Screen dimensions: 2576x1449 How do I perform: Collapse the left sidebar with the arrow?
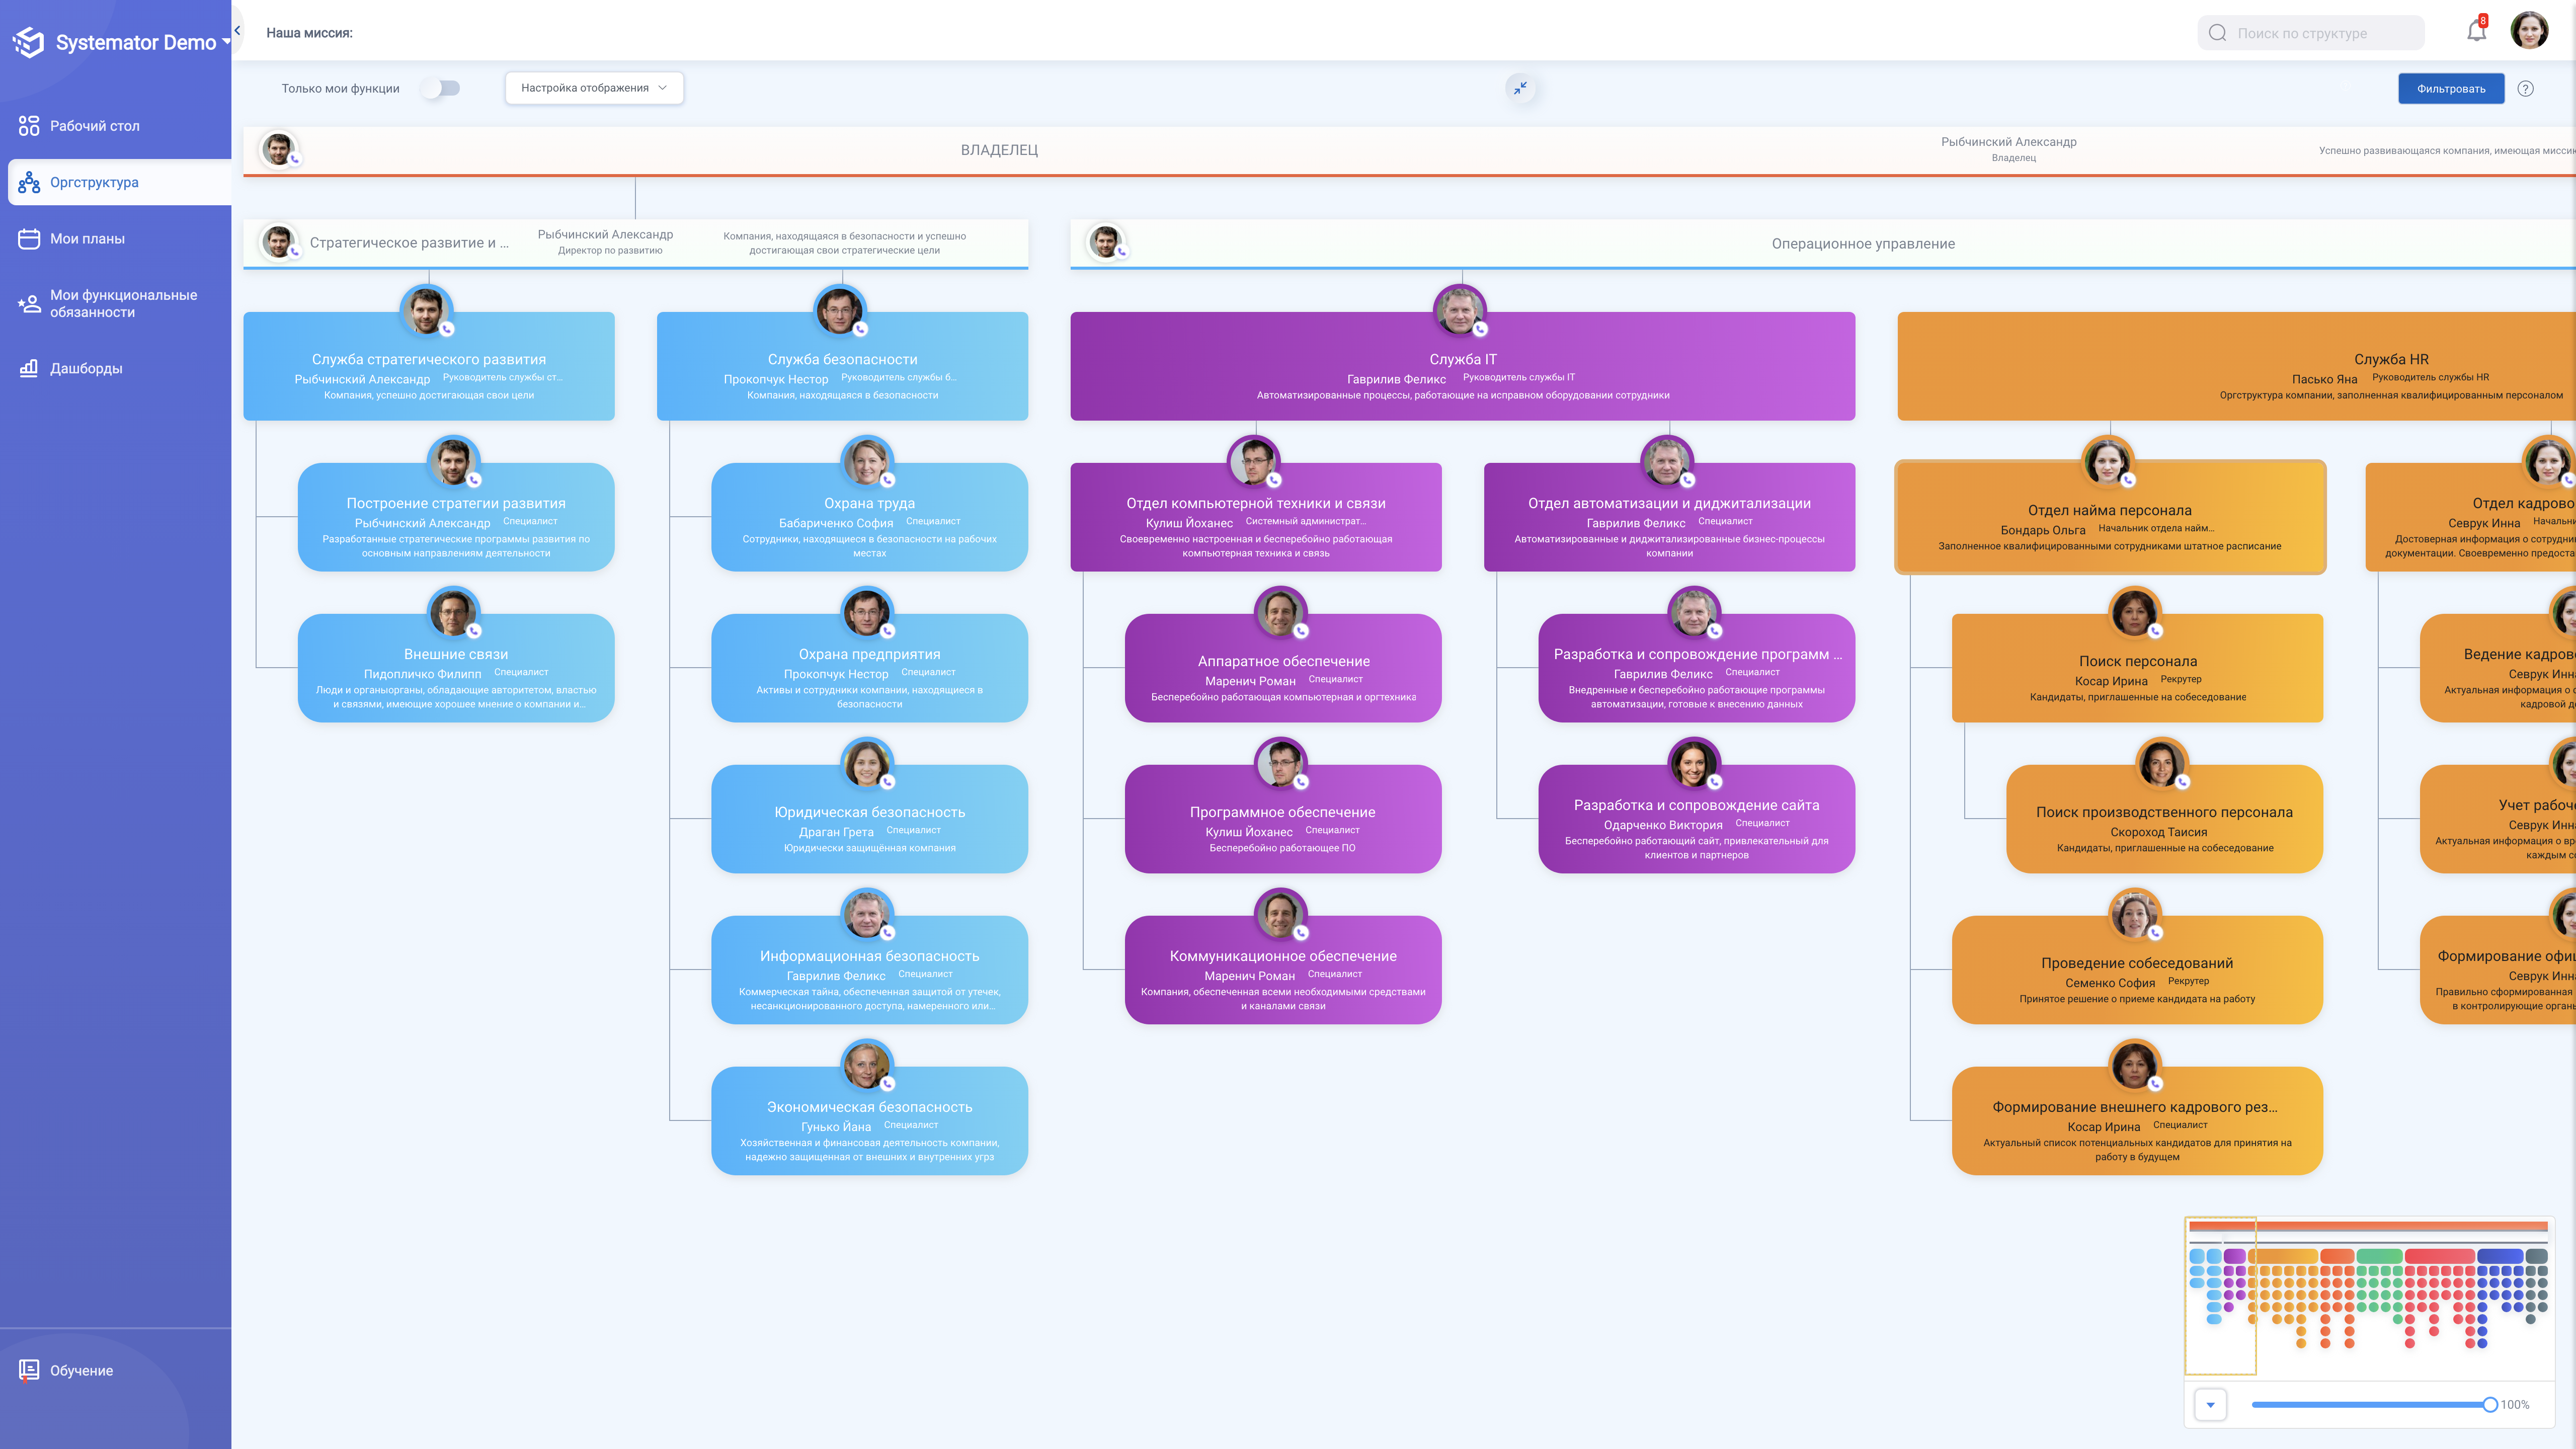(x=237, y=31)
